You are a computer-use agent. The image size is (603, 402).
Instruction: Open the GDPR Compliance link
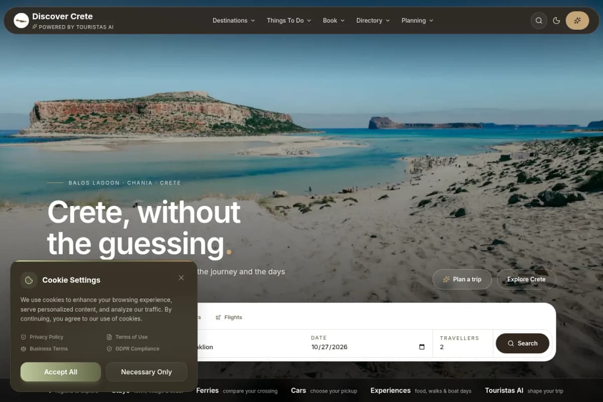(x=133, y=349)
